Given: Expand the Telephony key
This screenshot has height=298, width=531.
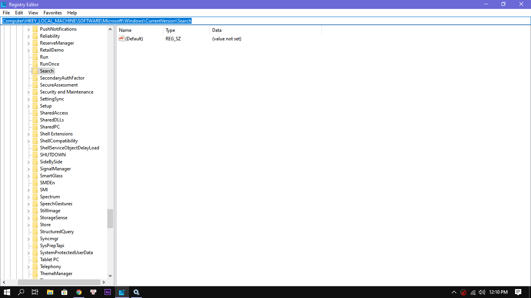Looking at the screenshot, I should [x=29, y=267].
